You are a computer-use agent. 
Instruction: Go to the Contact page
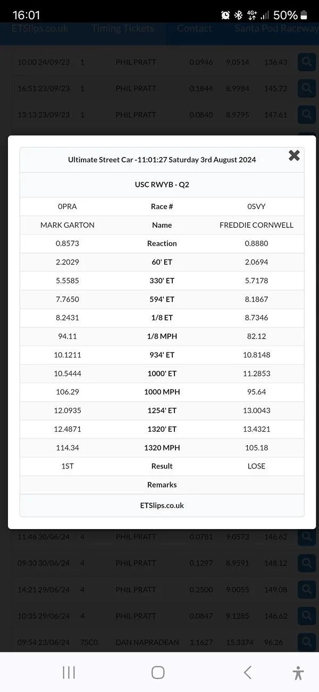point(194,29)
